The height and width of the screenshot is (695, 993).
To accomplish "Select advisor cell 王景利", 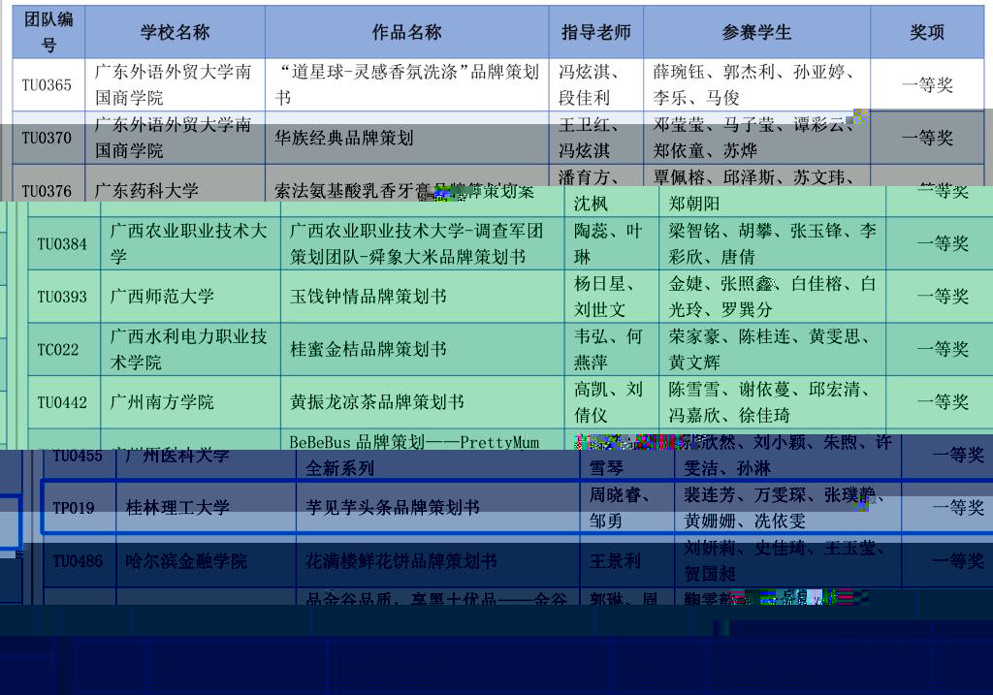I will coord(627,561).
